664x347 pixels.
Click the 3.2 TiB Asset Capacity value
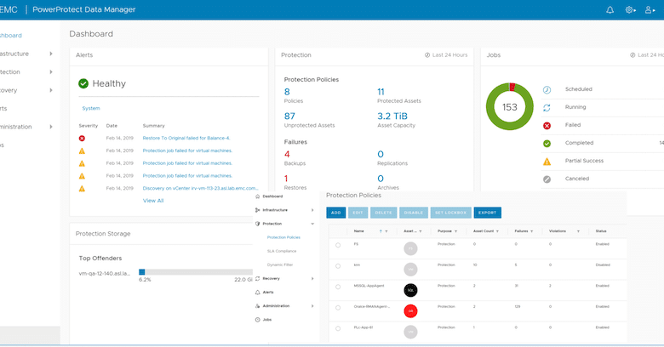392,117
